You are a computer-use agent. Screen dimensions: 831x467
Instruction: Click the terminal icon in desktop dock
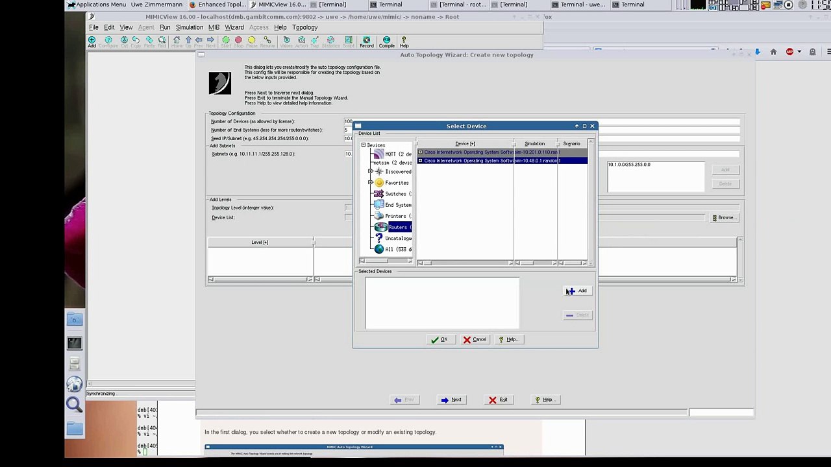click(74, 343)
